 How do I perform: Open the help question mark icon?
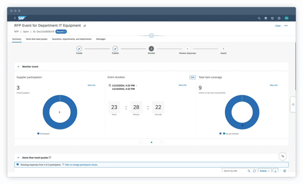point(279,18)
